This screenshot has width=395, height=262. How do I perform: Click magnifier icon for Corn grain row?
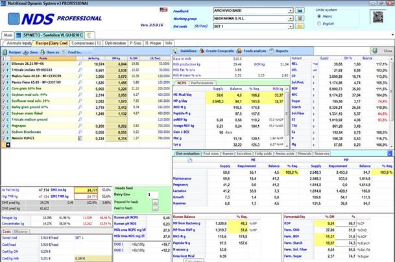[80, 88]
